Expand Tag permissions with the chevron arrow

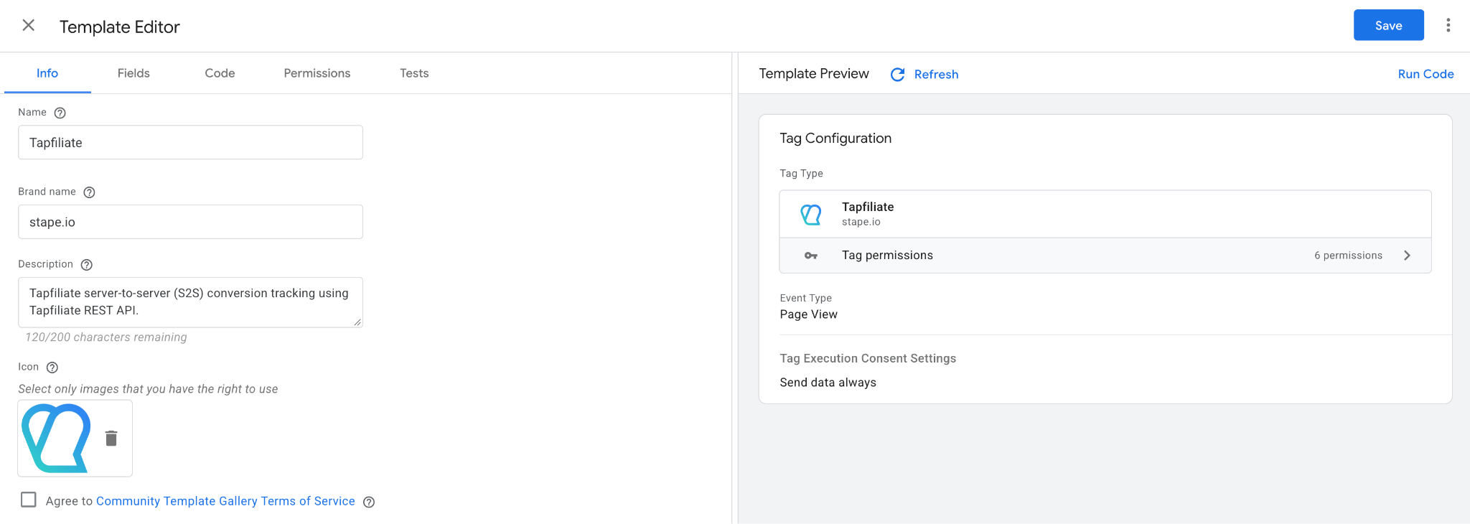point(1407,256)
